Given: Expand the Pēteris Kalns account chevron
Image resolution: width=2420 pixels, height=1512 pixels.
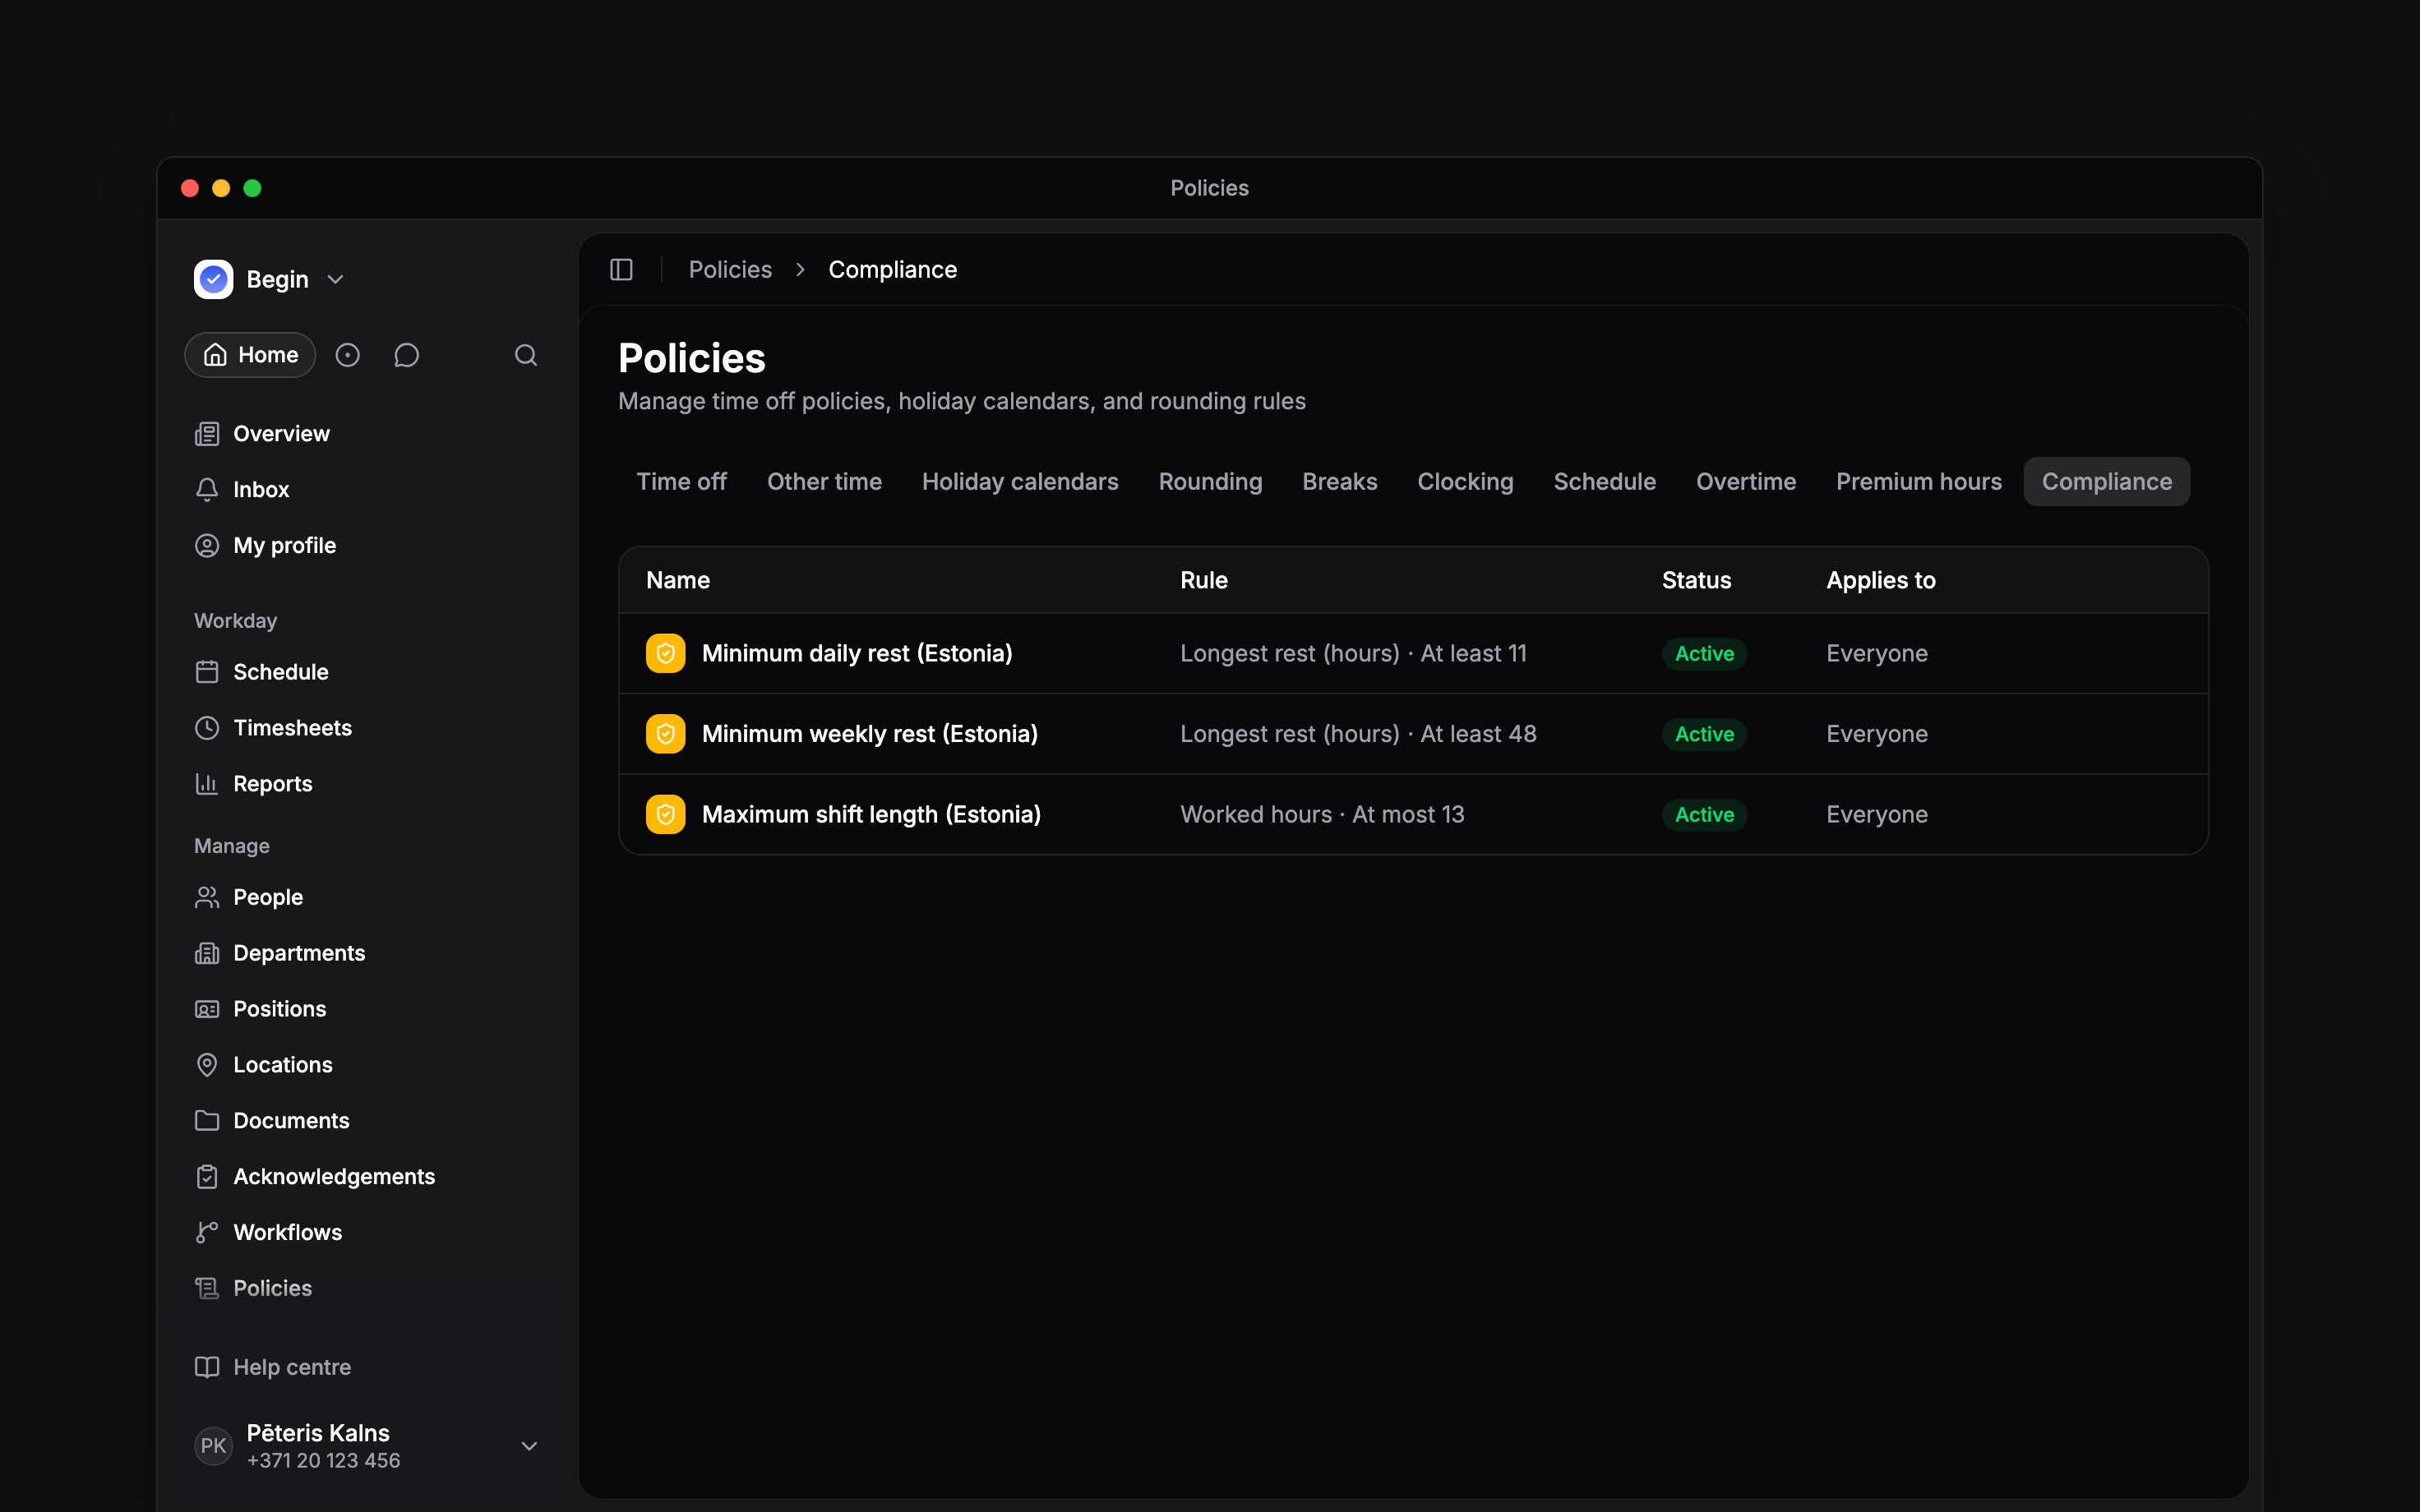Looking at the screenshot, I should click(x=529, y=1446).
